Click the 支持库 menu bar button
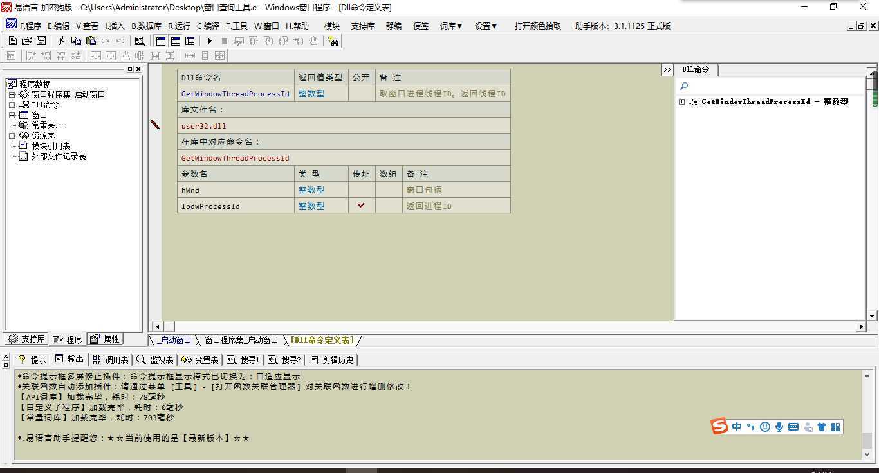Viewport: 879px width, 473px height. point(363,26)
